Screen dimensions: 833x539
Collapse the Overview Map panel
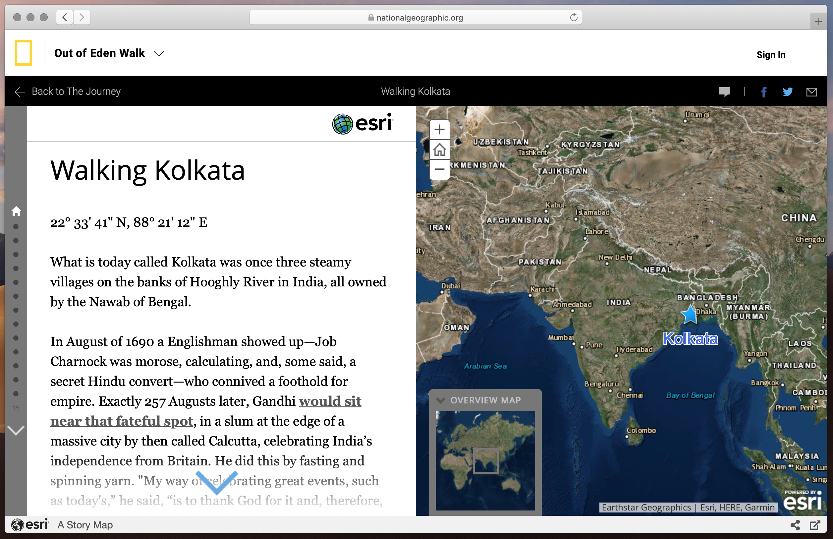coord(440,400)
